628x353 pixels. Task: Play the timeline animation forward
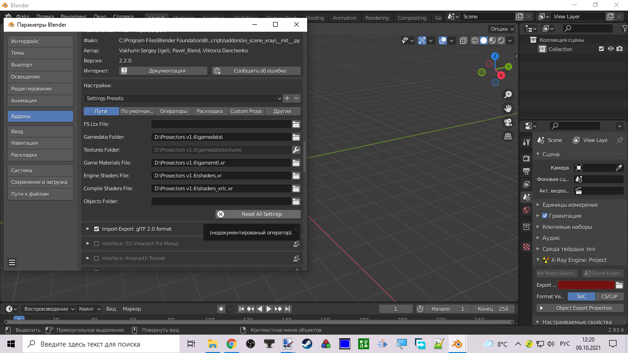pos(269,309)
